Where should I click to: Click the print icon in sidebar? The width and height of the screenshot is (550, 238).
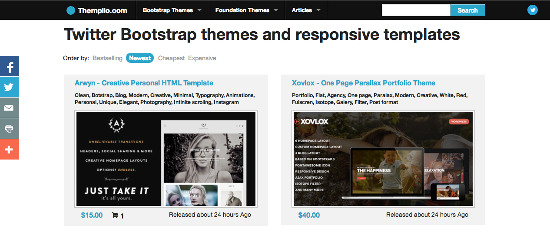(9, 129)
